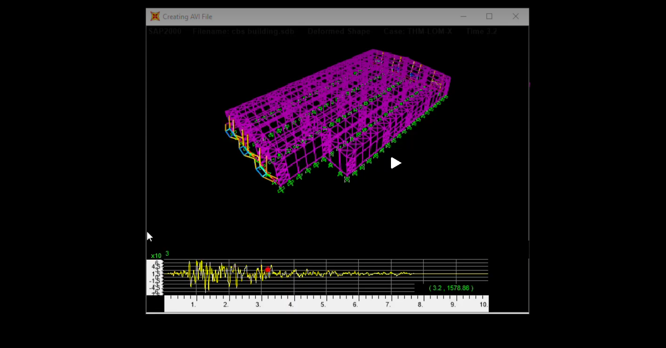Click the red marker on the time-history plot
The image size is (666, 348).
(268, 270)
